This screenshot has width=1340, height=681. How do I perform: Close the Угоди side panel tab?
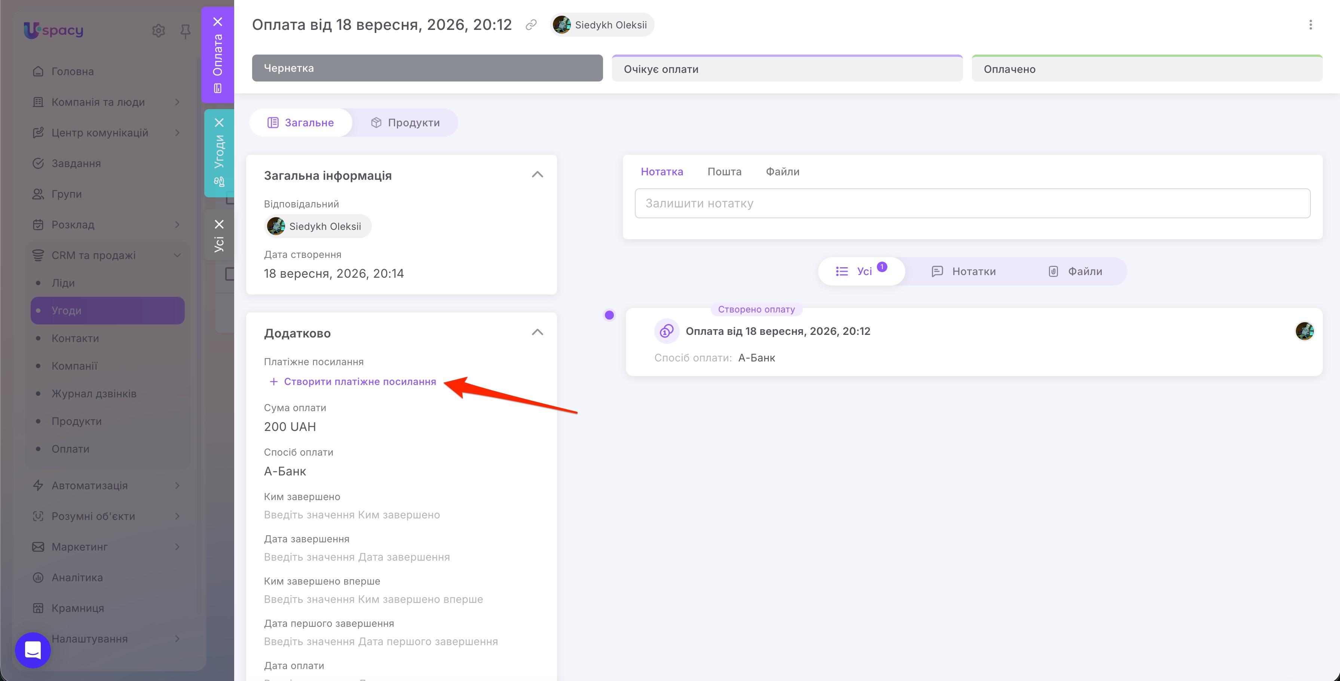click(x=219, y=123)
